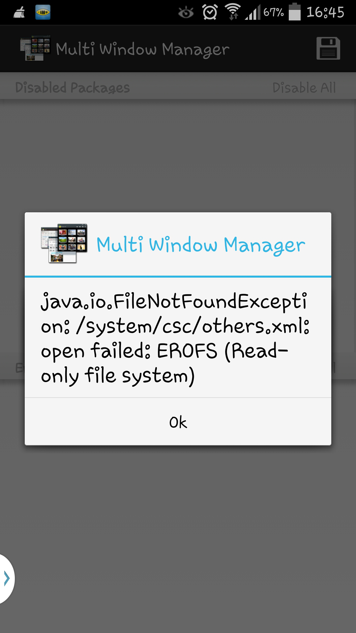
Task: Open the IM+ notification icon
Action: point(43,12)
